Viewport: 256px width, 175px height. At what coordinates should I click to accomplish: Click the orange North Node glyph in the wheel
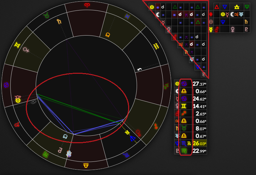tap(108, 35)
